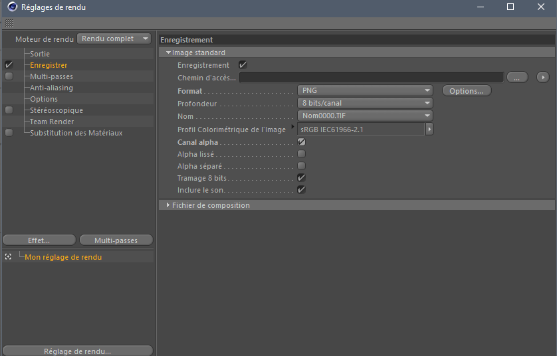Viewport: 557px width, 356px height.
Task: Click the format Options... button
Action: [x=467, y=91]
